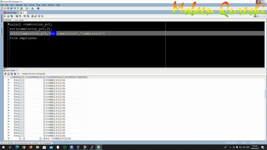Open the notification center in taskbar
267x150 pixels.
click(262, 147)
